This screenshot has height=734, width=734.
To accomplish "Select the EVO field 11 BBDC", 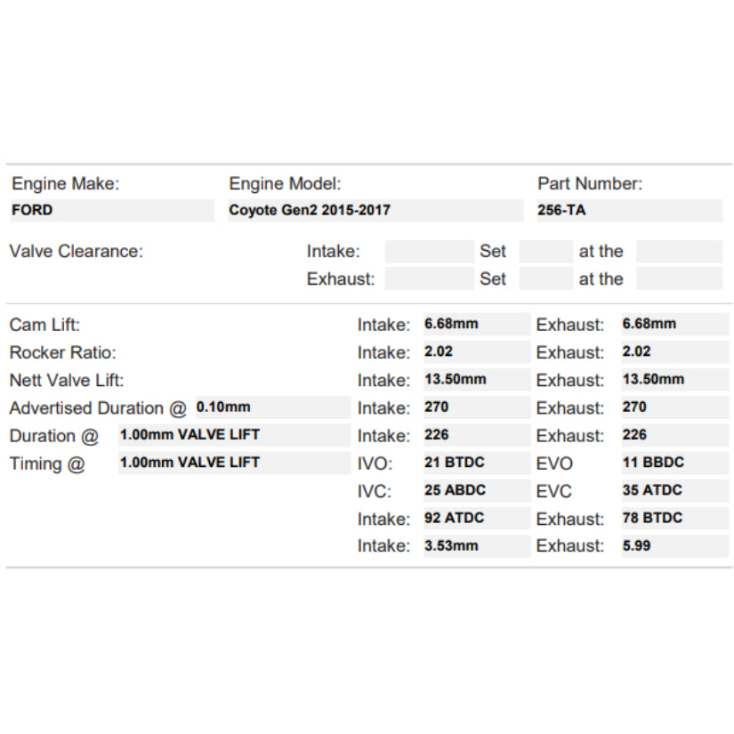I will [674, 464].
